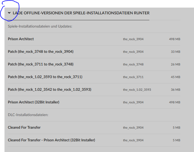Screen dimensions: 194x152
Task: Click the 26 MB size value
Action: pos(175,64)
